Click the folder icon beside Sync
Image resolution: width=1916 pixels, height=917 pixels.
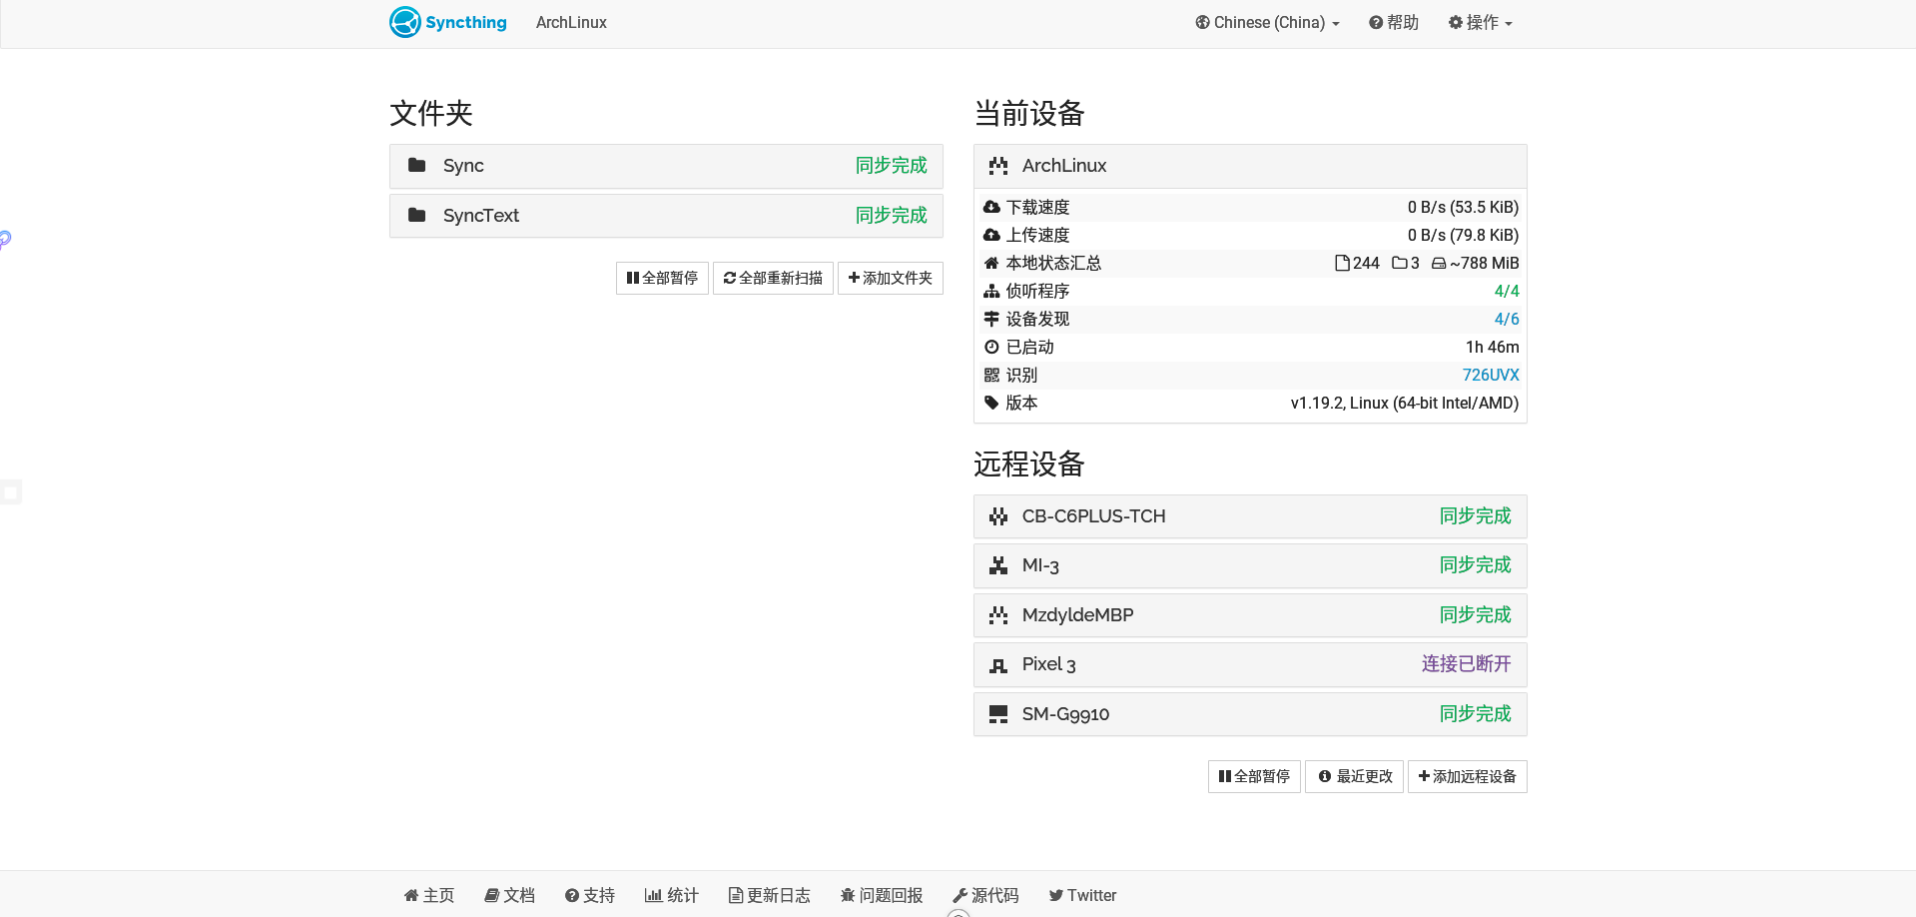(417, 165)
